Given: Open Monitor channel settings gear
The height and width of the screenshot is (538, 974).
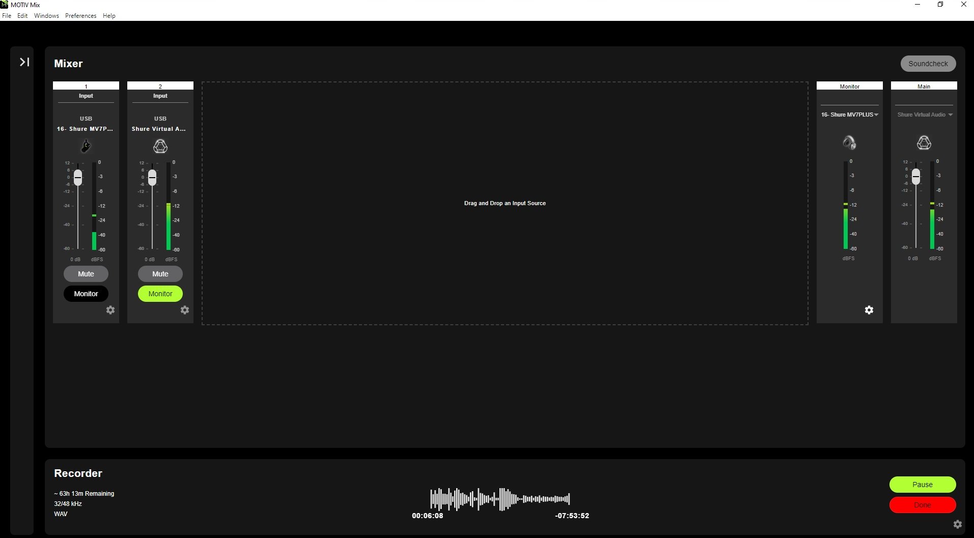Looking at the screenshot, I should [x=869, y=310].
